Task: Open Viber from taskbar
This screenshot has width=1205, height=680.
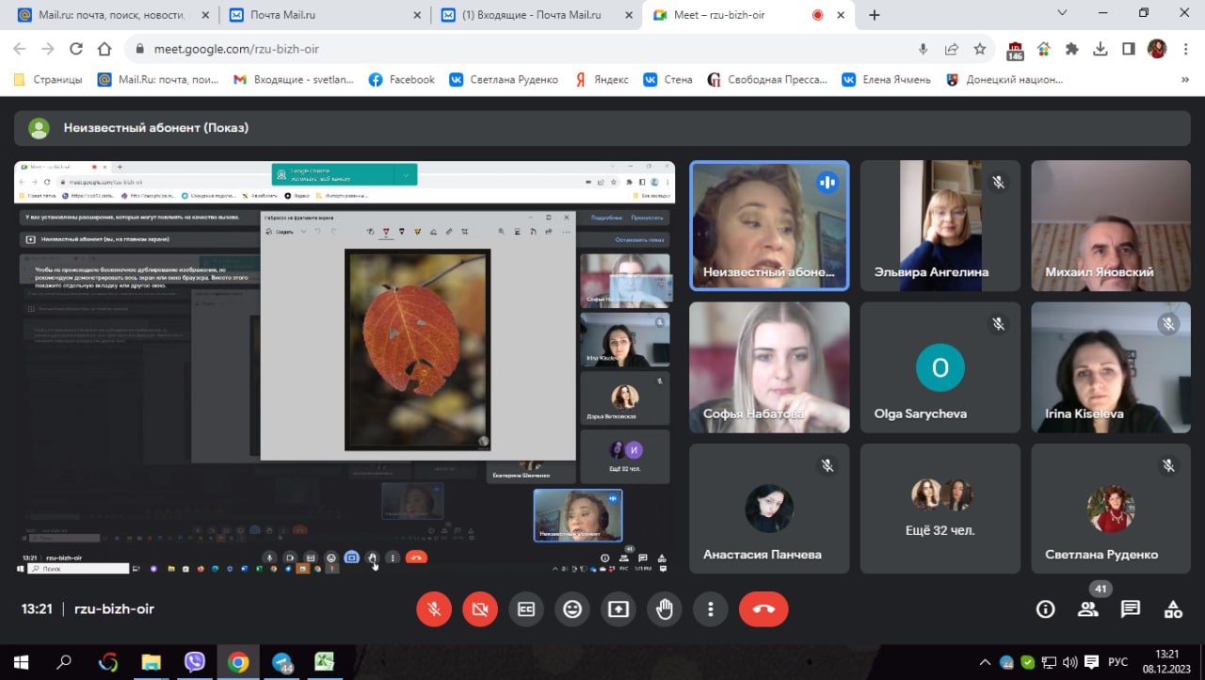Action: (x=194, y=662)
